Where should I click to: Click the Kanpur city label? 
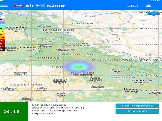132,90
